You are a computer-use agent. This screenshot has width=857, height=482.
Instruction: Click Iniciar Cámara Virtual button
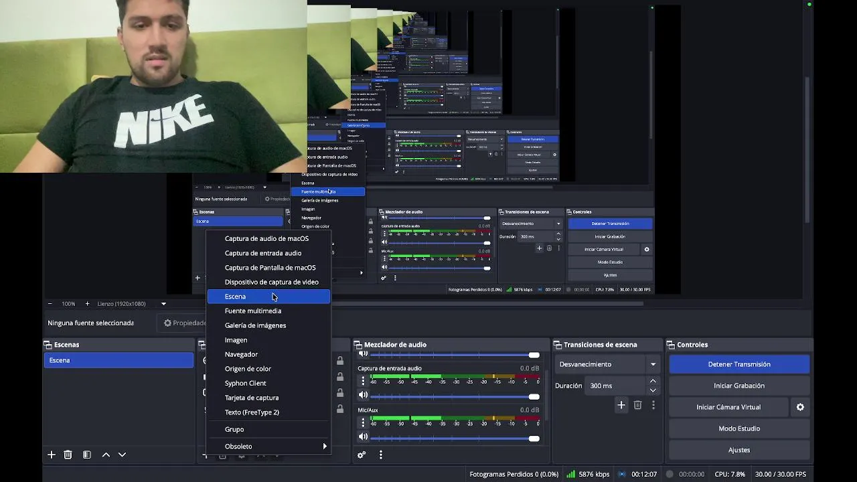(x=728, y=407)
